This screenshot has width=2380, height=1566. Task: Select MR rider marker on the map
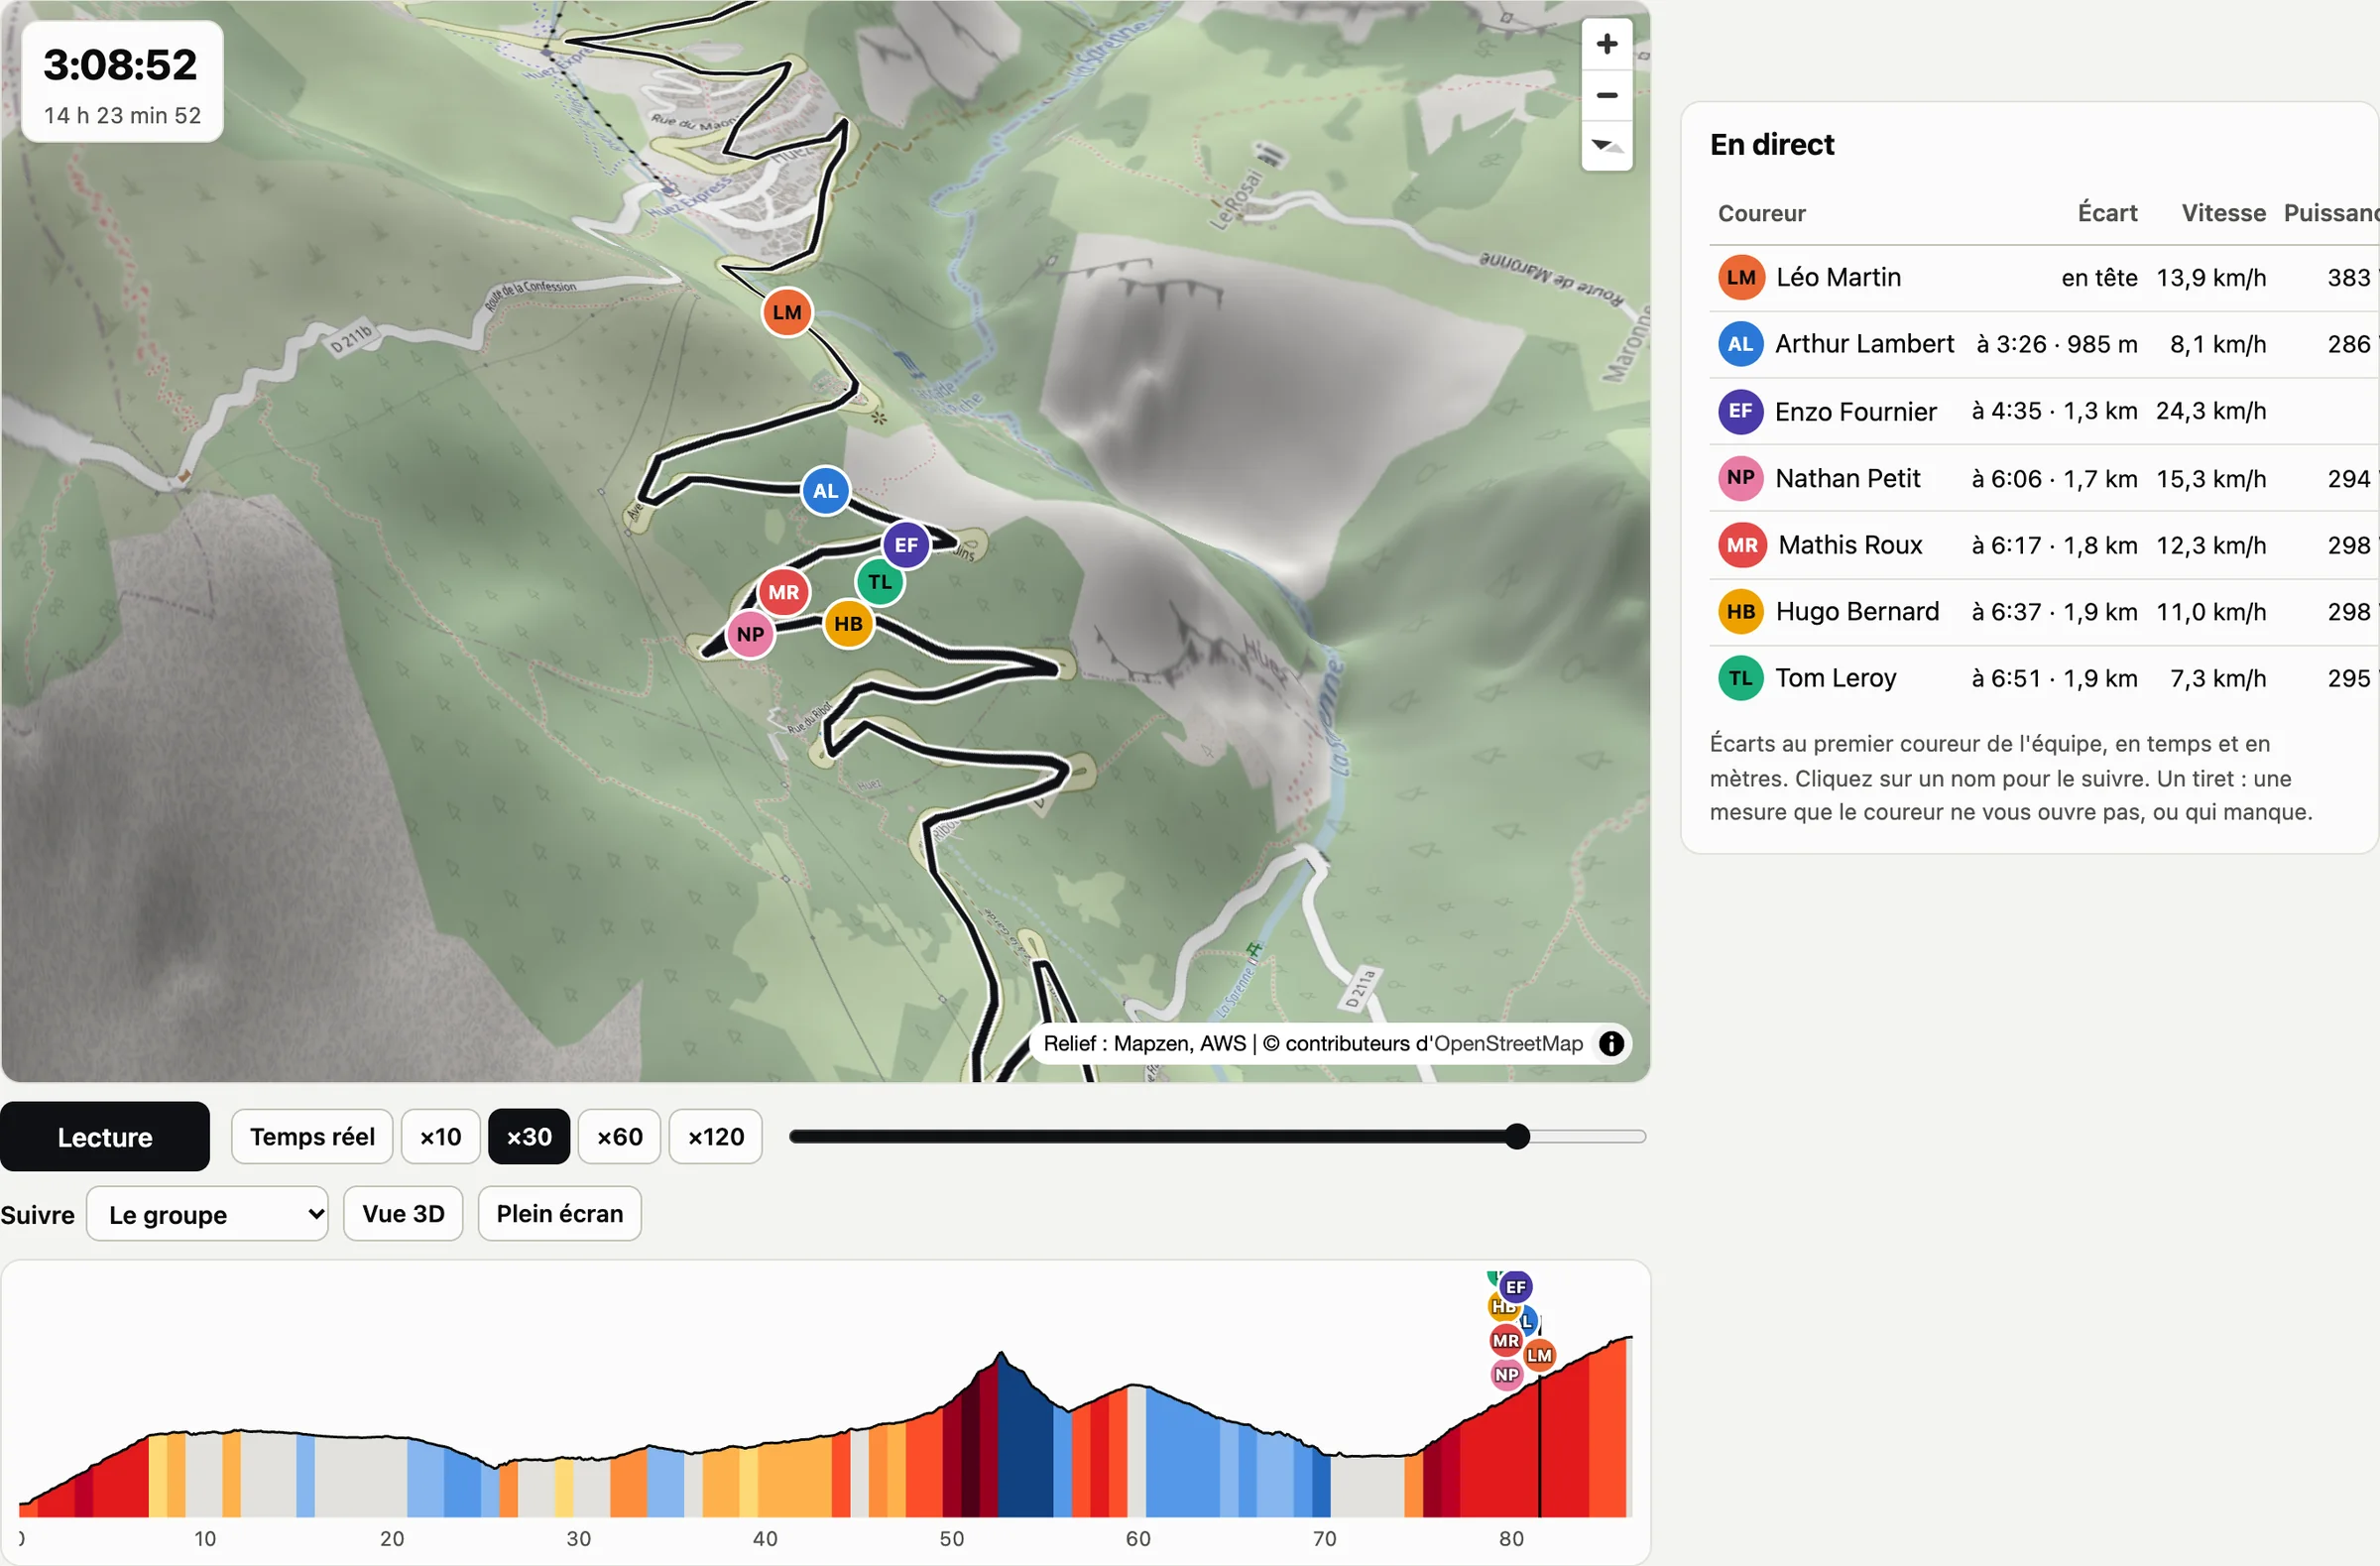(x=783, y=592)
